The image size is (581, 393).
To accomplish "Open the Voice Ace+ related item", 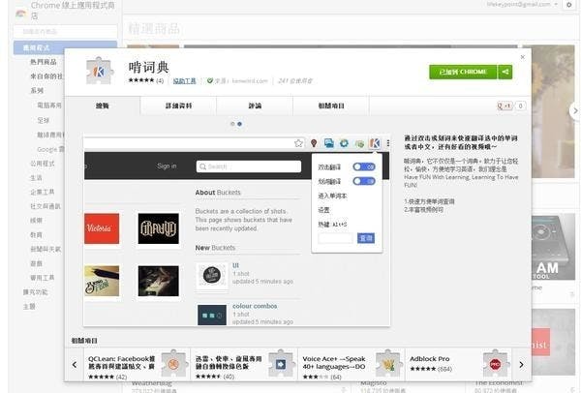I will point(352,365).
